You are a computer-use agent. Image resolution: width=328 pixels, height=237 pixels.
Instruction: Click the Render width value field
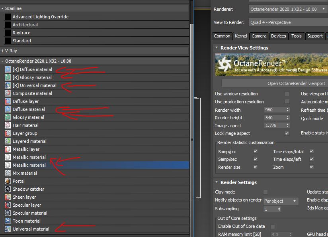(274, 110)
